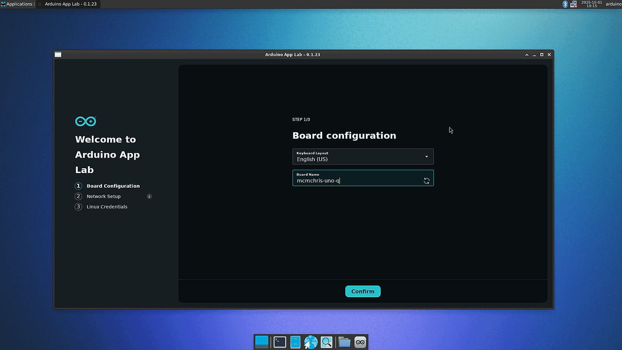Image resolution: width=622 pixels, height=350 pixels.
Task: Click the Arduino infinity logo in sidebar
Action: click(x=86, y=121)
